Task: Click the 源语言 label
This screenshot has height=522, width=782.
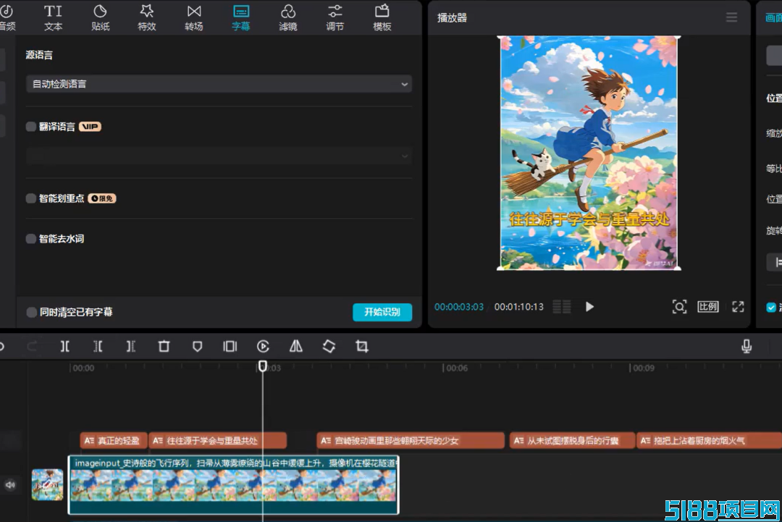Action: (39, 55)
